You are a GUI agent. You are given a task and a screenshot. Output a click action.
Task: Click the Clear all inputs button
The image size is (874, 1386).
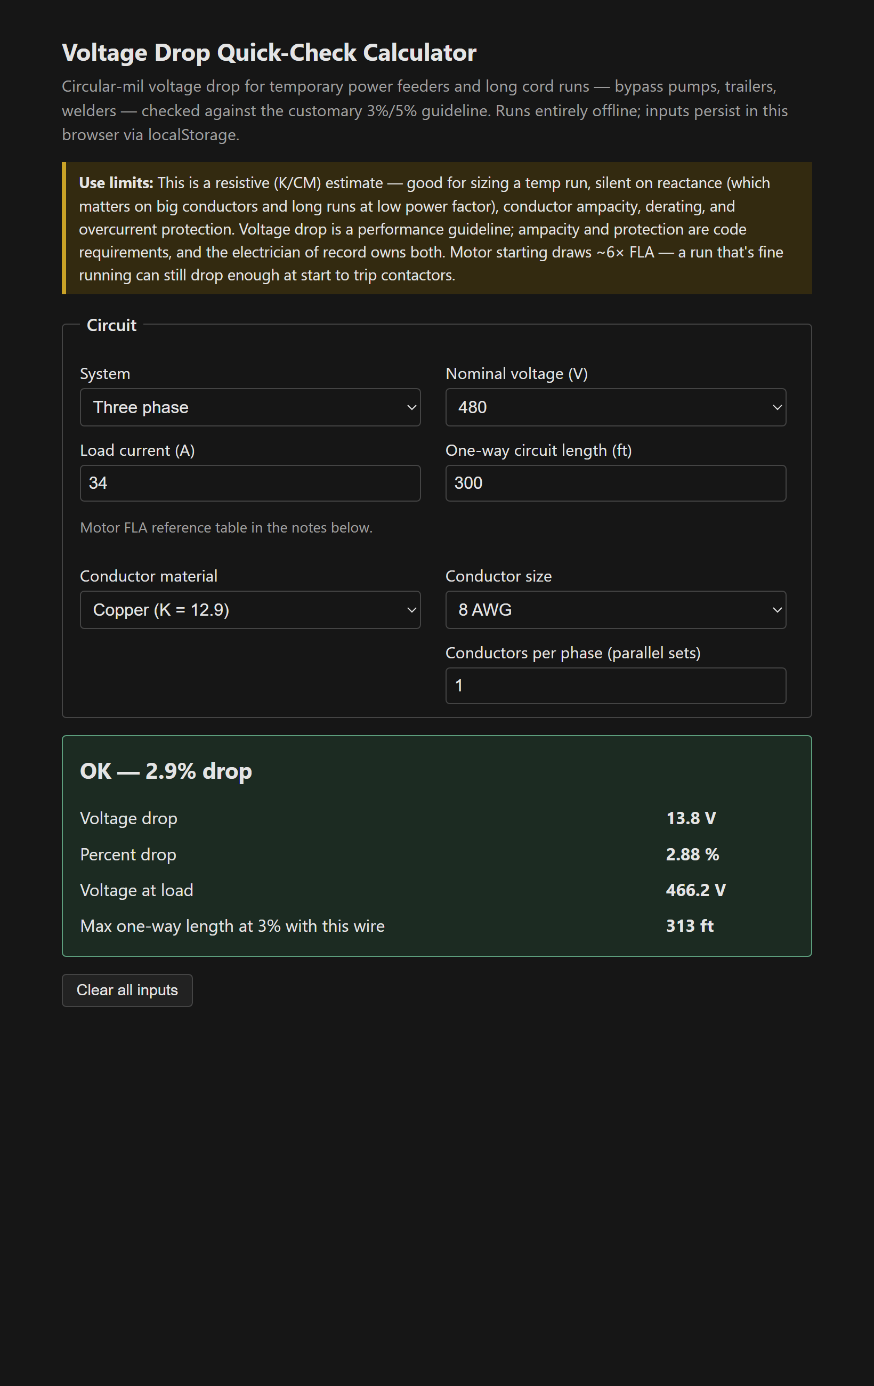[127, 990]
